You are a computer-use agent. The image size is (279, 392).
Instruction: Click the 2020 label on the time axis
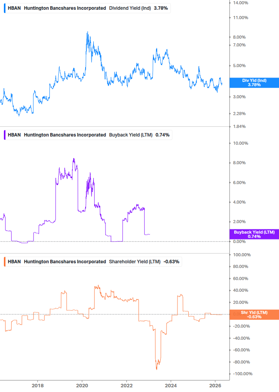[x=82, y=385]
